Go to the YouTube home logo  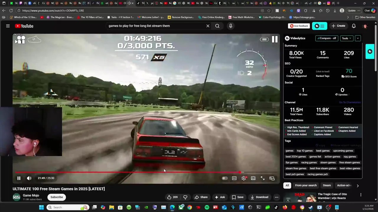(x=24, y=26)
